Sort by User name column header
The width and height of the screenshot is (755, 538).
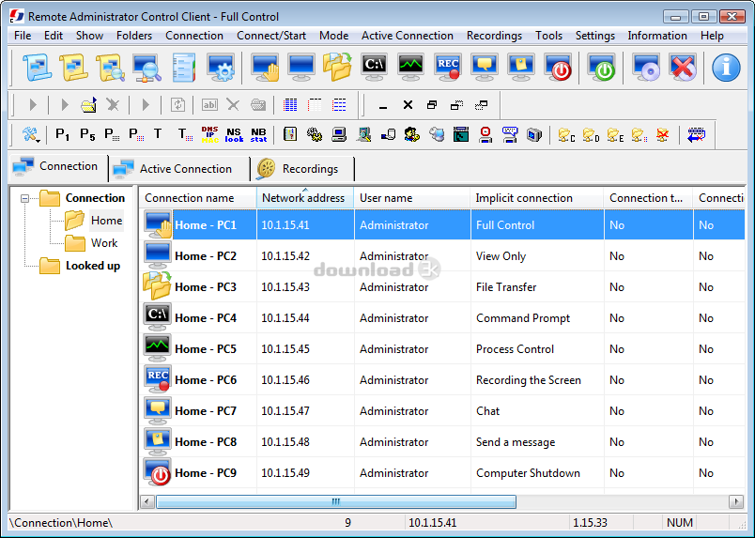(x=411, y=198)
